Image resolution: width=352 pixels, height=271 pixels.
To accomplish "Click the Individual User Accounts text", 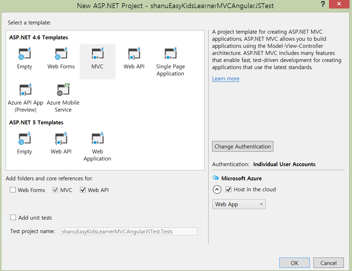I will (284, 164).
